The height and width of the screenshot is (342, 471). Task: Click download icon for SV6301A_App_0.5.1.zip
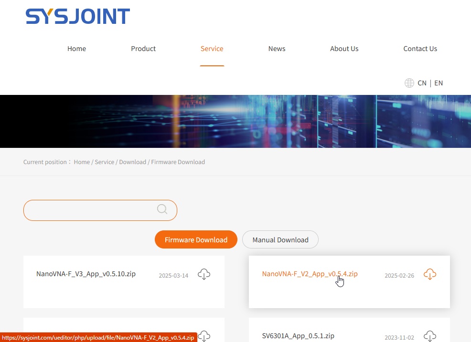click(x=430, y=335)
